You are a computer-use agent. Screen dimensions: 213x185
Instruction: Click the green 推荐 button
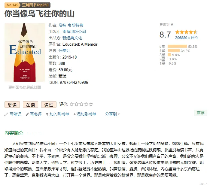pyautogui.click(x=200, y=113)
